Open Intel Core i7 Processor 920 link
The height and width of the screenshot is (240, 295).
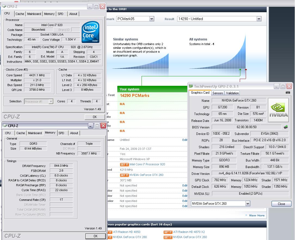(147, 164)
